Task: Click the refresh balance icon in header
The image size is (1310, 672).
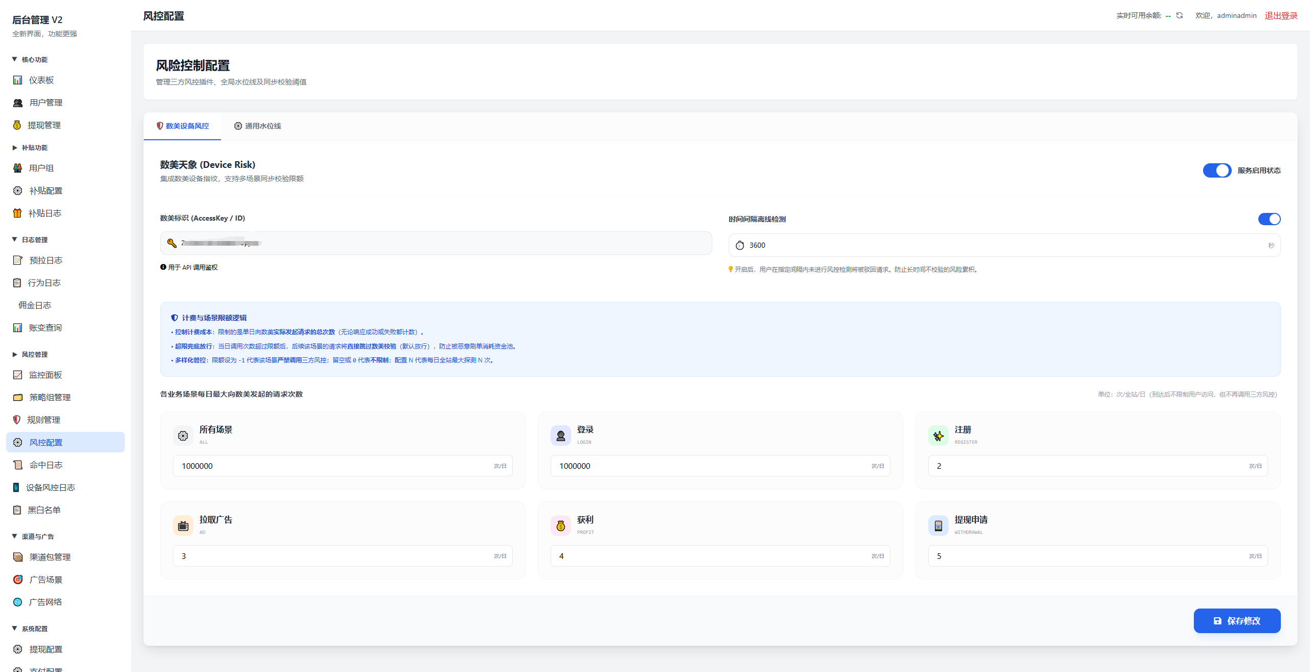Action: coord(1180,15)
